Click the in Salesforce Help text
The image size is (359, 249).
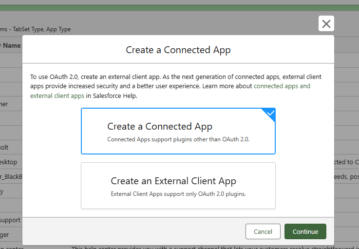tap(112, 96)
